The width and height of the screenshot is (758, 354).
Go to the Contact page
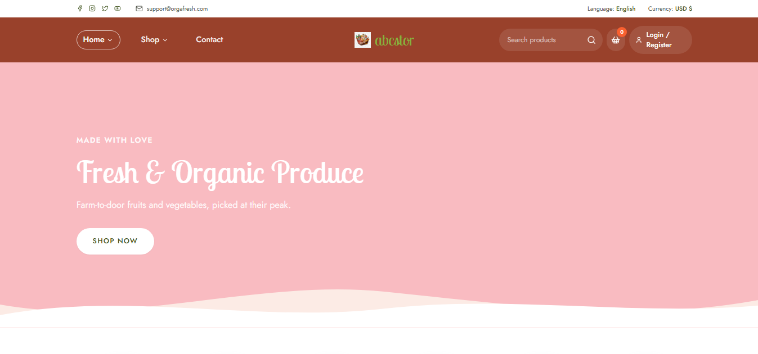pos(209,40)
